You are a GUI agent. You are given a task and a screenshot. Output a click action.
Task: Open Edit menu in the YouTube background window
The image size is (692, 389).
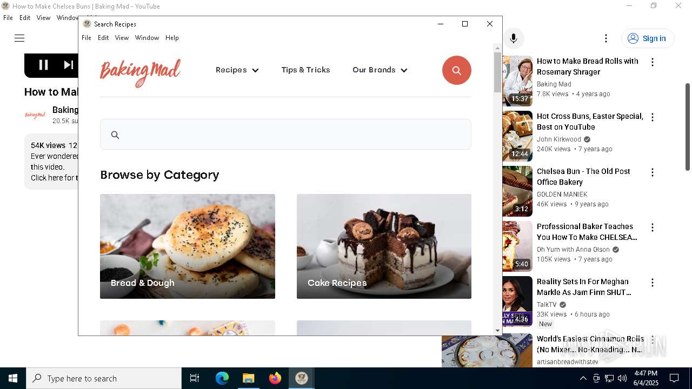click(25, 18)
